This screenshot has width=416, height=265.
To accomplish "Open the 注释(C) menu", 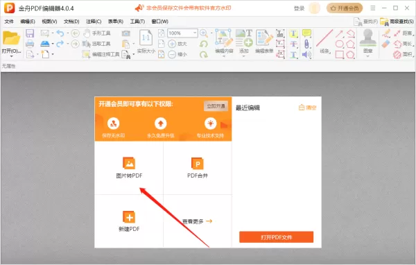I will (94, 22).
